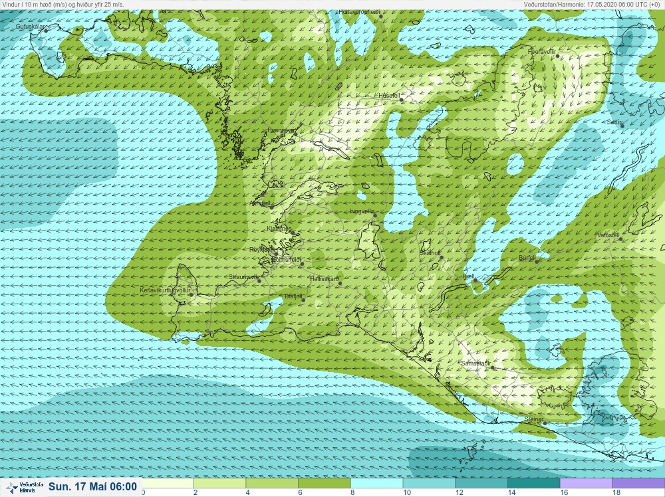Click the purple legend swatch above 18 m/s
Viewport: 665px width, 497px height.
(x=638, y=483)
